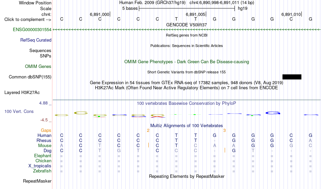Open 'Short Genetic Variants from dbSNP release 155'
Viewport: 321px width, 189px height.
click(187, 72)
